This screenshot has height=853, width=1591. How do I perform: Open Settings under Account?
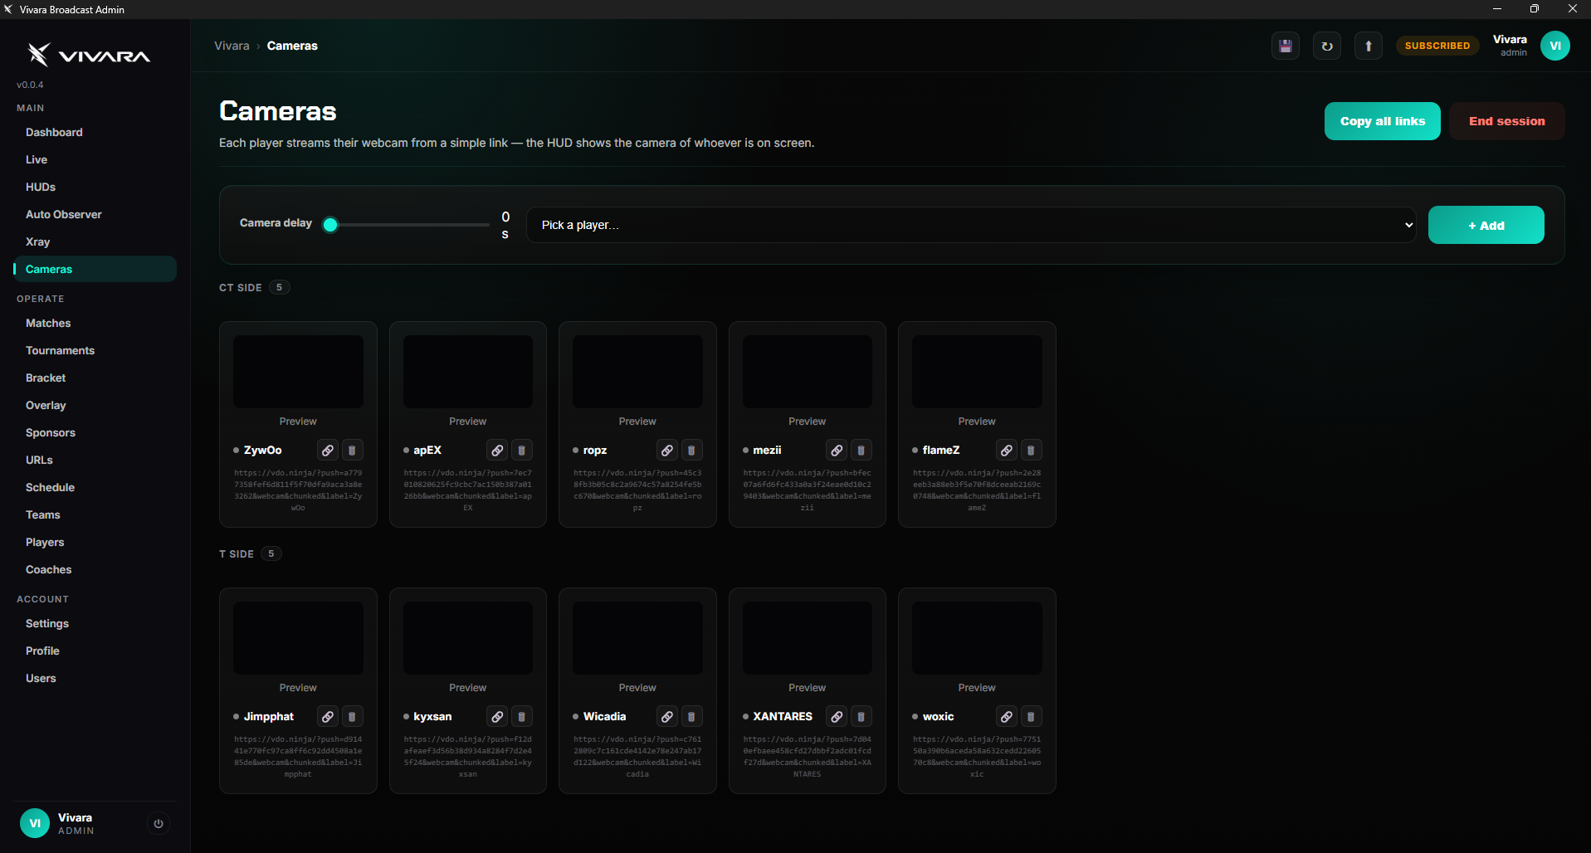[x=95, y=623]
